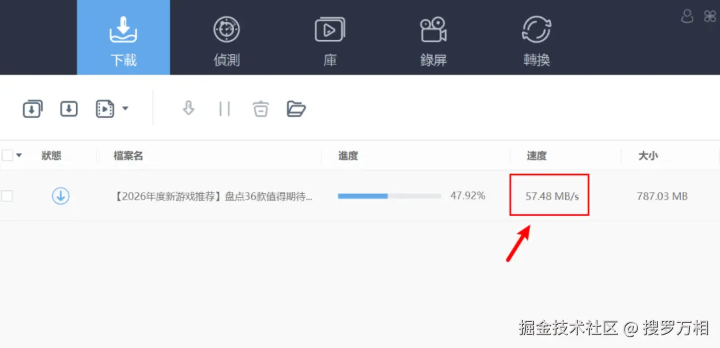Image resolution: width=720 pixels, height=348 pixels.
Task: Click the single download toolbar icon
Action: [69, 109]
